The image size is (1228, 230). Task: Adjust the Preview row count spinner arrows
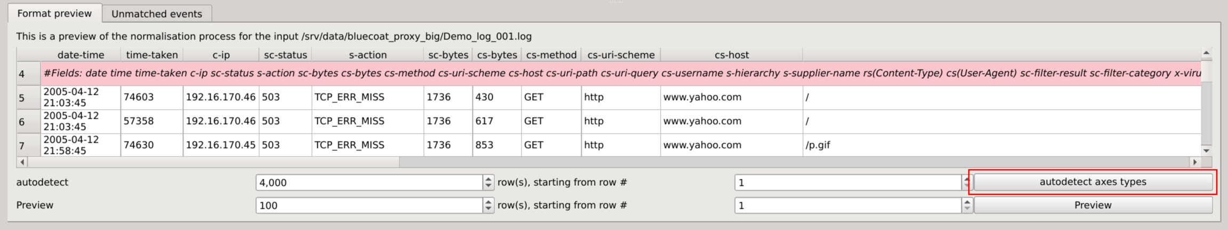488,206
